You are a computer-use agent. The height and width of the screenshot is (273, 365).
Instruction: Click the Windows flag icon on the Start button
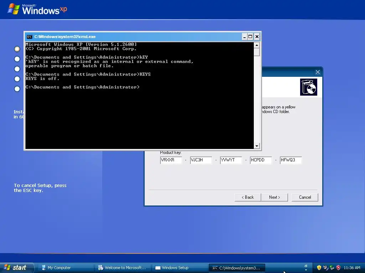point(7,267)
